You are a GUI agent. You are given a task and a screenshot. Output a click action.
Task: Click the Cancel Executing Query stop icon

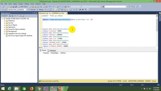(45, 10)
